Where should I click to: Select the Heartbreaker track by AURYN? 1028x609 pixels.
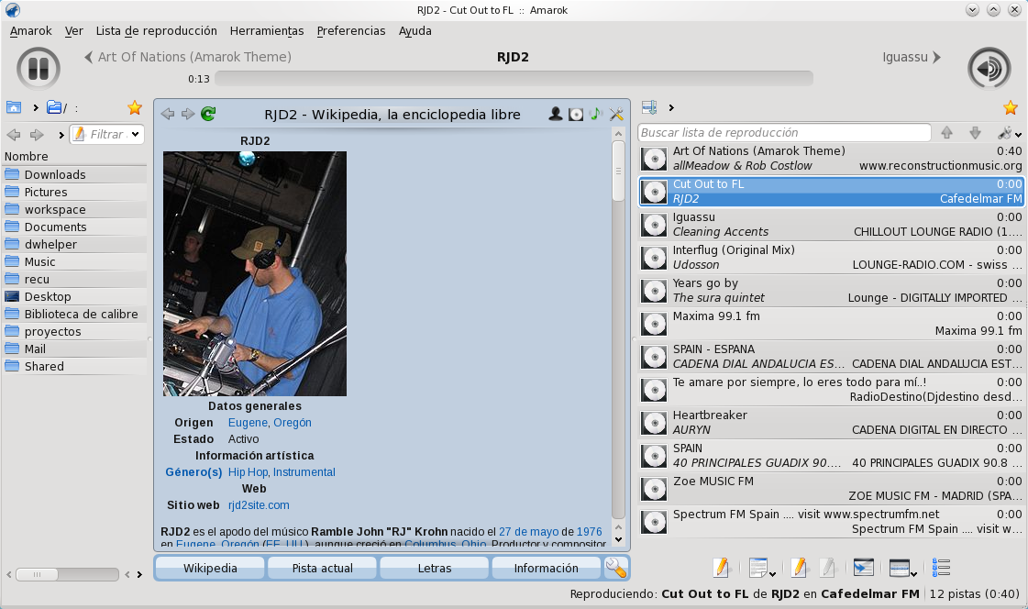point(832,423)
